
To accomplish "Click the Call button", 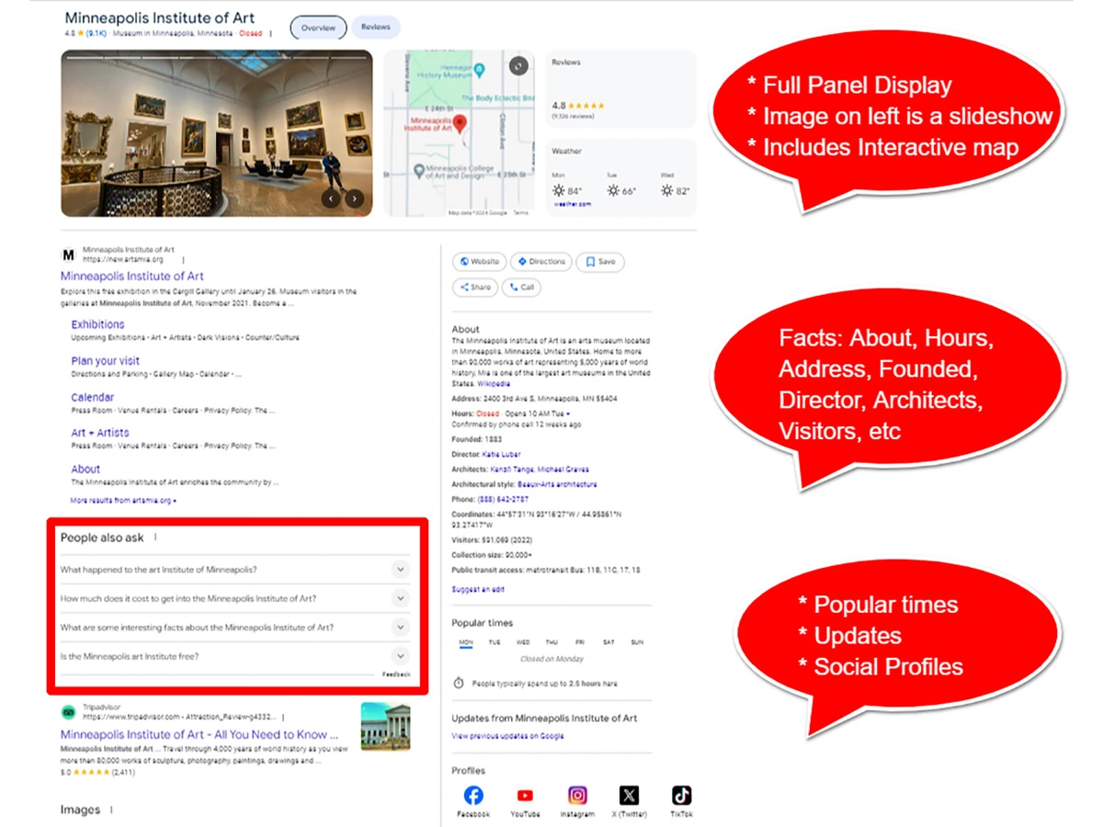I will 521,288.
